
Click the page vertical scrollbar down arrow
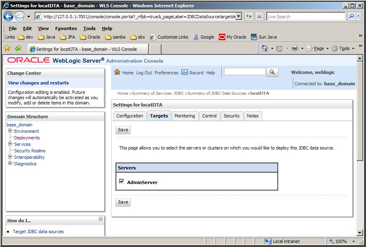360,232
